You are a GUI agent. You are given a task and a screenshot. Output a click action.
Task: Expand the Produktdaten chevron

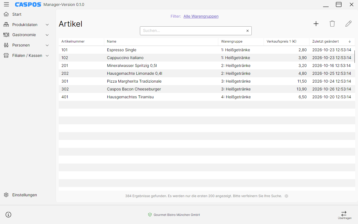[47, 25]
